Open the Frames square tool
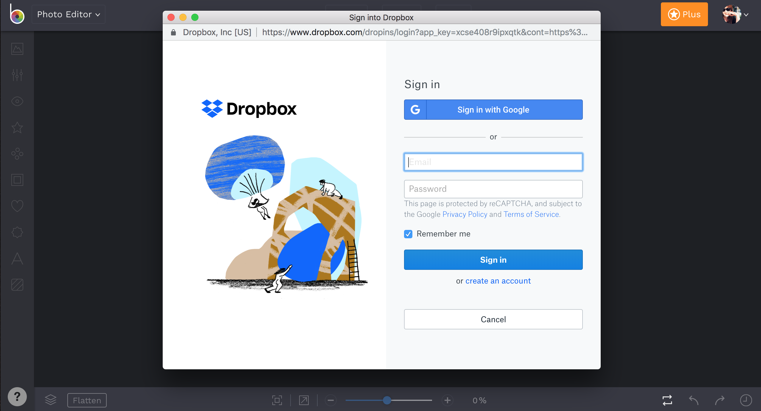This screenshot has height=411, width=761. point(17,180)
